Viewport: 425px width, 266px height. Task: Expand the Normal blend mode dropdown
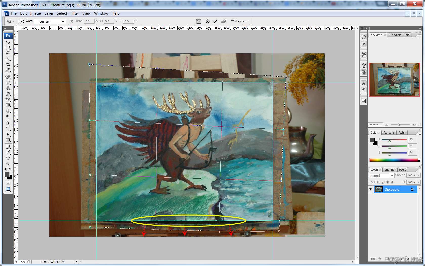pos(381,176)
